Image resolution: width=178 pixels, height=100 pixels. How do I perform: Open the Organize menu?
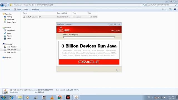(6, 9)
